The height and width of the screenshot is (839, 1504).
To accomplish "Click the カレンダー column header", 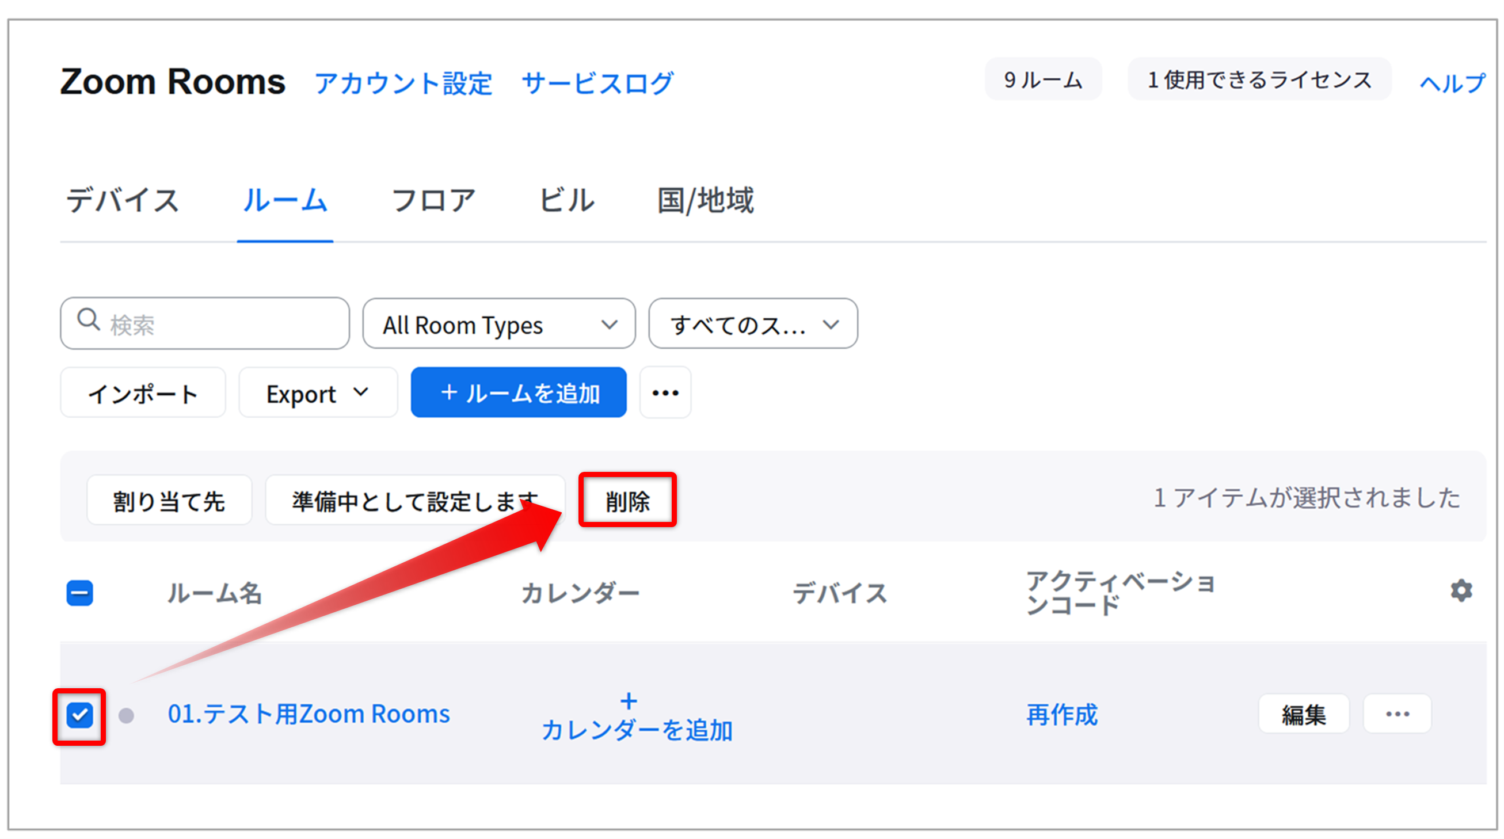I will [580, 593].
